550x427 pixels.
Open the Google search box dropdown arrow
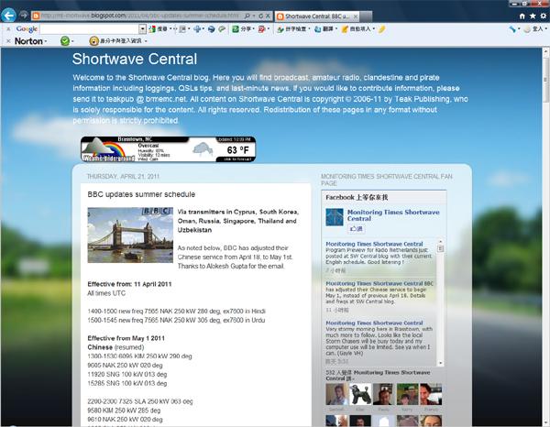point(142,29)
